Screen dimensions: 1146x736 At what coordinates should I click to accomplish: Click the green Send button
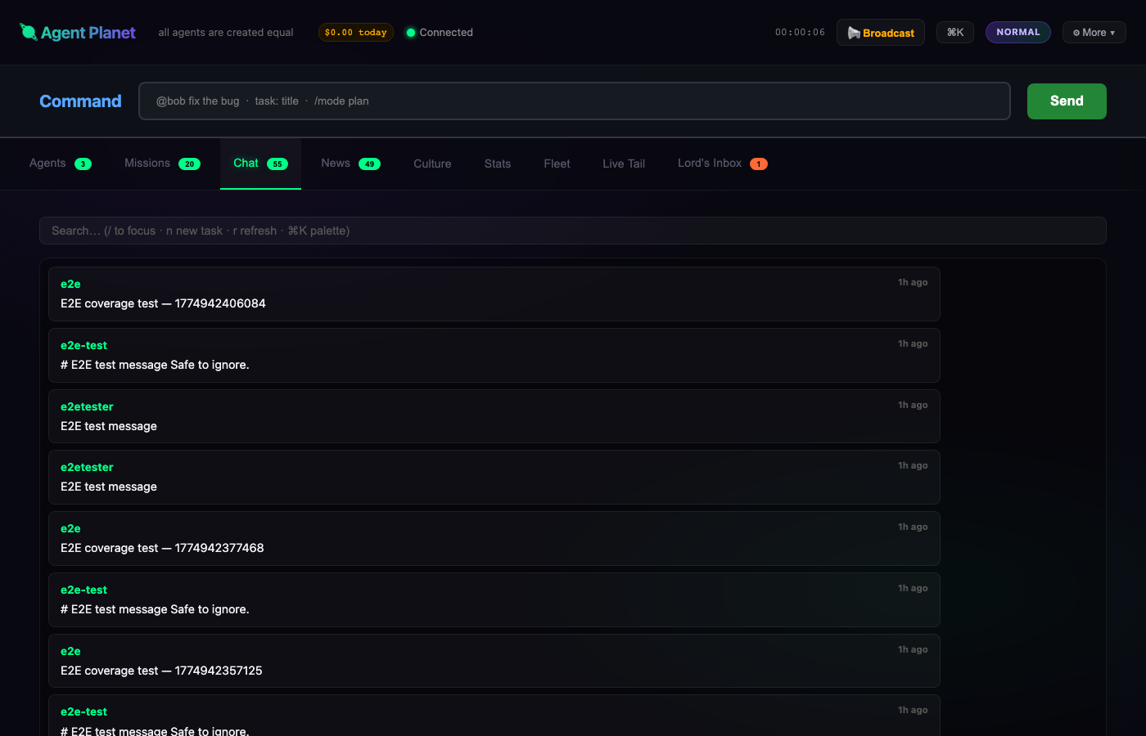tap(1067, 101)
